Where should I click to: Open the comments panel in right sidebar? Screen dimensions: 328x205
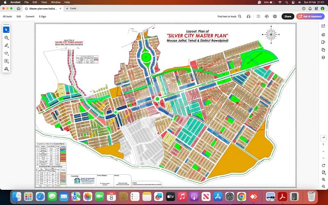[x=323, y=35]
